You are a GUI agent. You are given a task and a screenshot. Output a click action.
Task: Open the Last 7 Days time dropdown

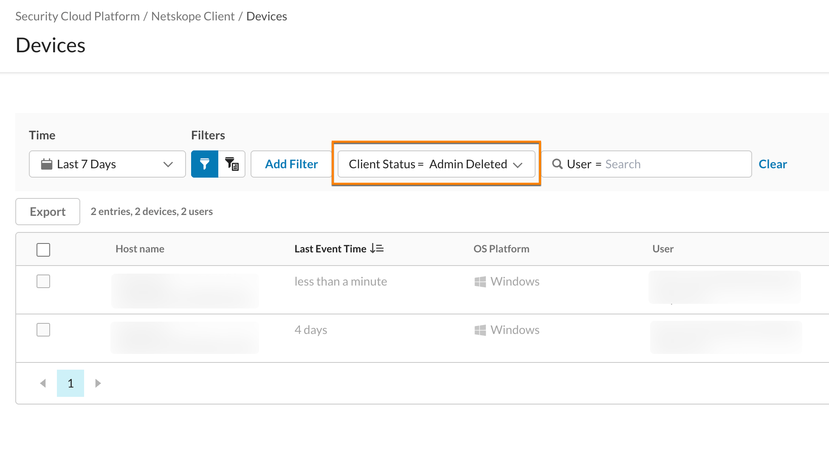coord(107,164)
